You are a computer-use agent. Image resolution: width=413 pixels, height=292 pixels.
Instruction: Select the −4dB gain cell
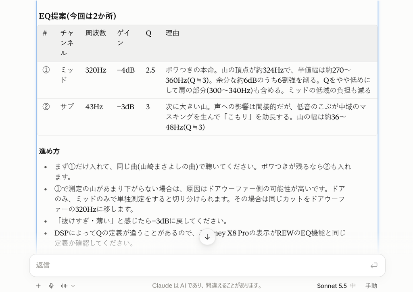point(126,70)
